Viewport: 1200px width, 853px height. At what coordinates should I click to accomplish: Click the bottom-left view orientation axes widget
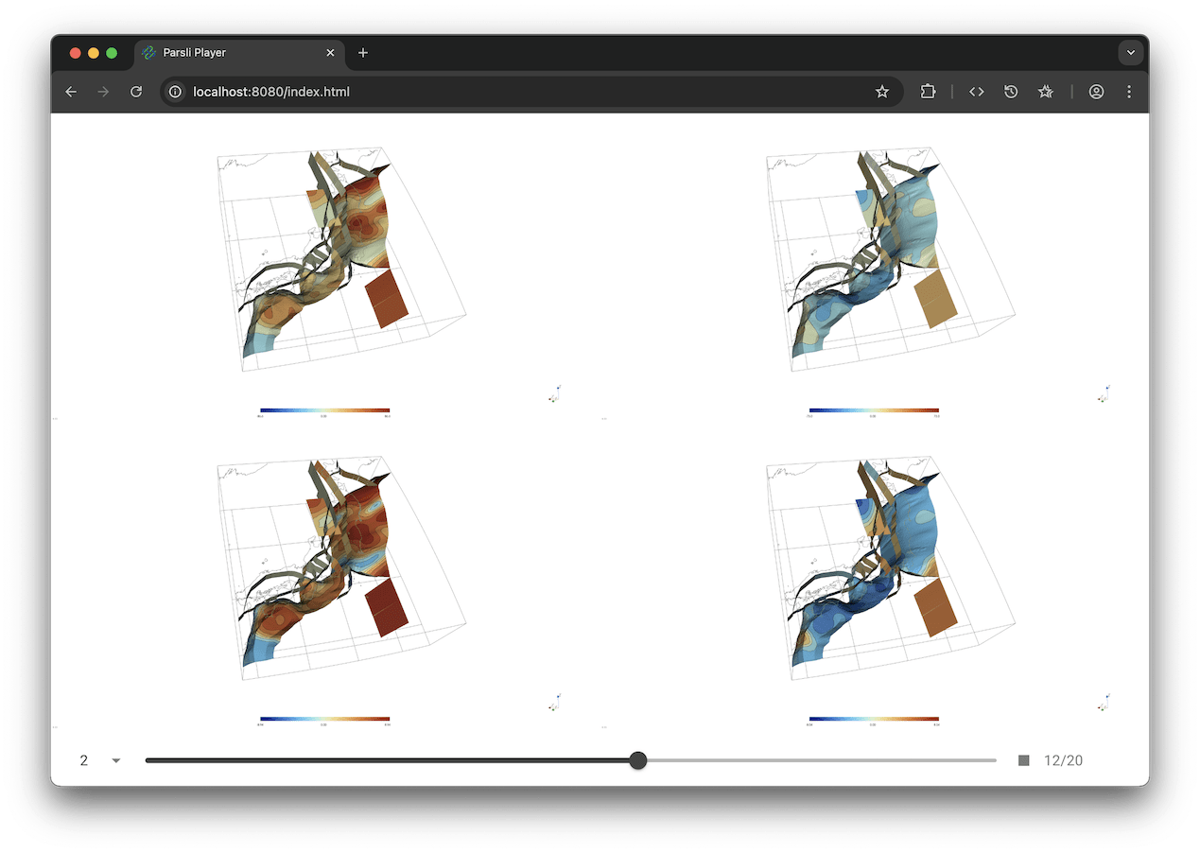pyautogui.click(x=555, y=702)
